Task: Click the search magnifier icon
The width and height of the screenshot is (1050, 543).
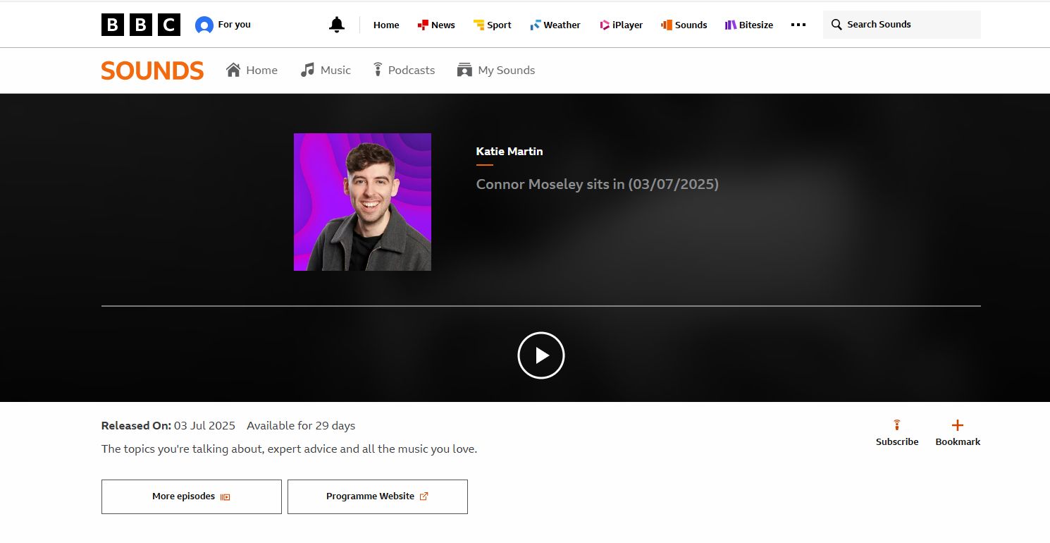Action: coord(836,25)
